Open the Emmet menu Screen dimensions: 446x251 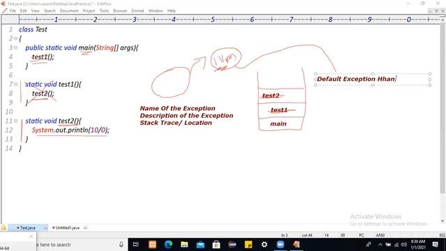138,11
